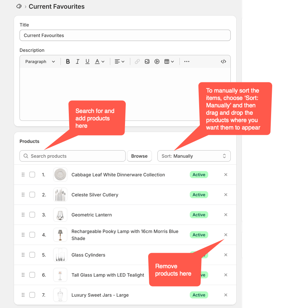Click the Search products field
This screenshot has height=308, width=282.
pos(72,156)
